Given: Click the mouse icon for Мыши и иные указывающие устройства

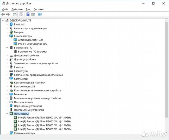Looking at the screenshot, I should (11, 98).
